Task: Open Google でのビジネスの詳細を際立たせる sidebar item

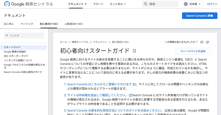Action: tap(24, 66)
